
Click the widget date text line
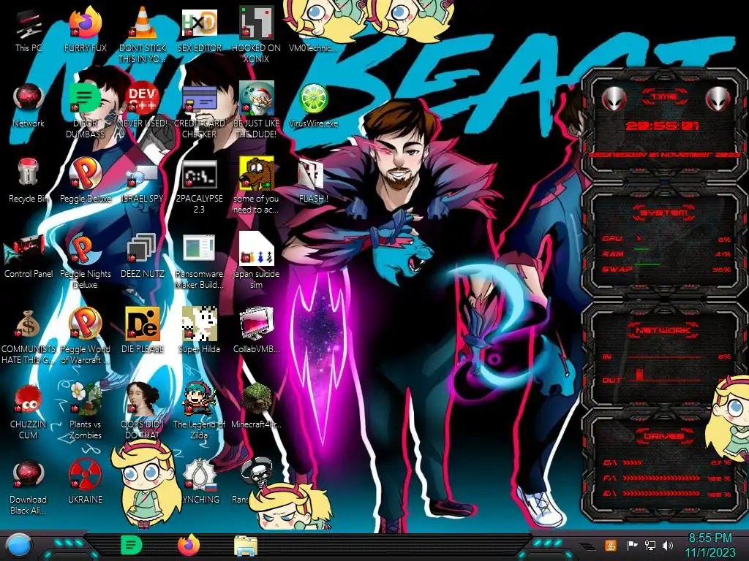pos(663,155)
